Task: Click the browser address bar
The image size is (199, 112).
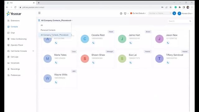Action: point(89,7)
